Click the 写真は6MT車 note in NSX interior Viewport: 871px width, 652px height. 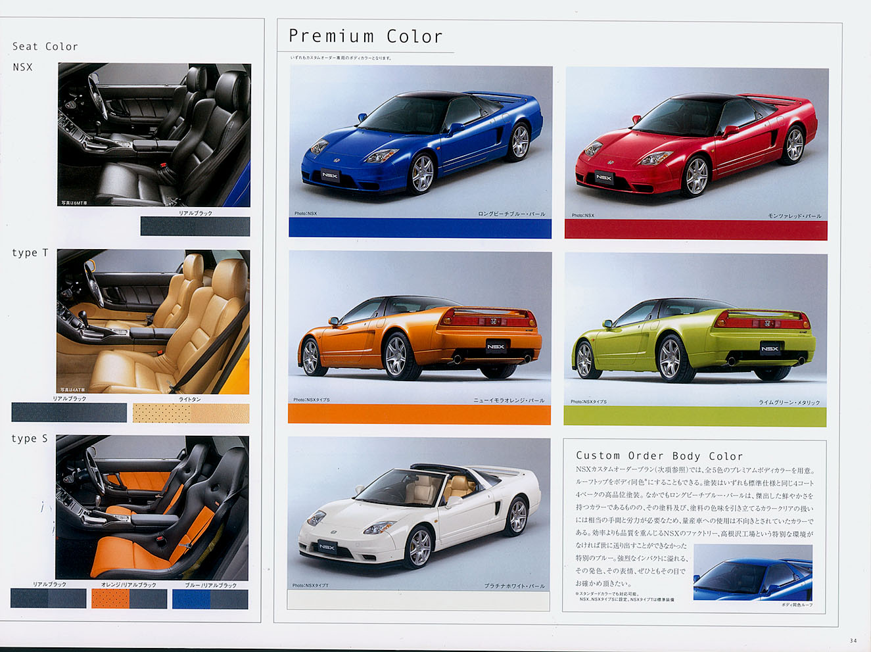[74, 203]
